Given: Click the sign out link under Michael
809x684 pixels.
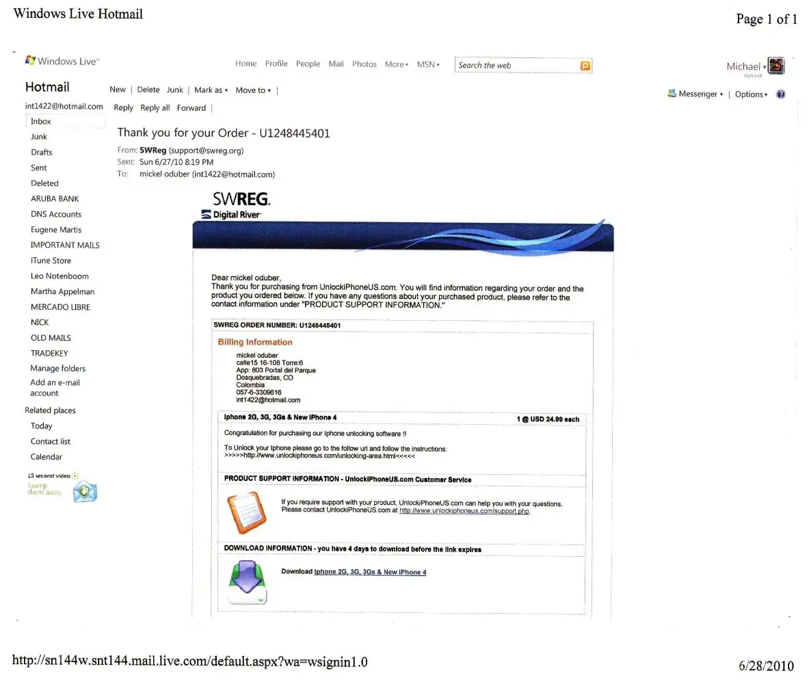Looking at the screenshot, I should tap(752, 75).
